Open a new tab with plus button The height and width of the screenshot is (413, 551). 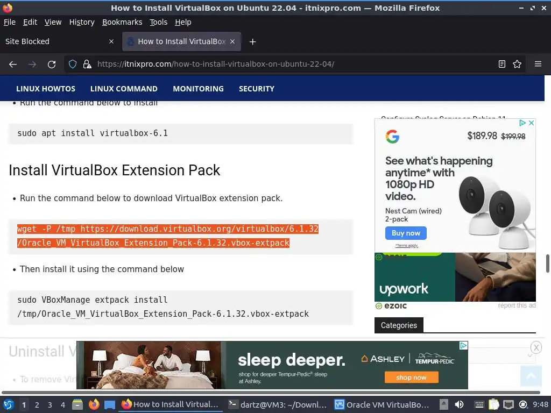point(252,42)
